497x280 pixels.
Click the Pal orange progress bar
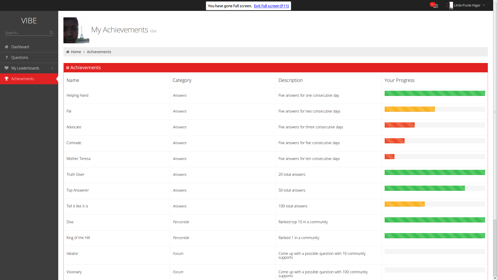tap(410, 109)
